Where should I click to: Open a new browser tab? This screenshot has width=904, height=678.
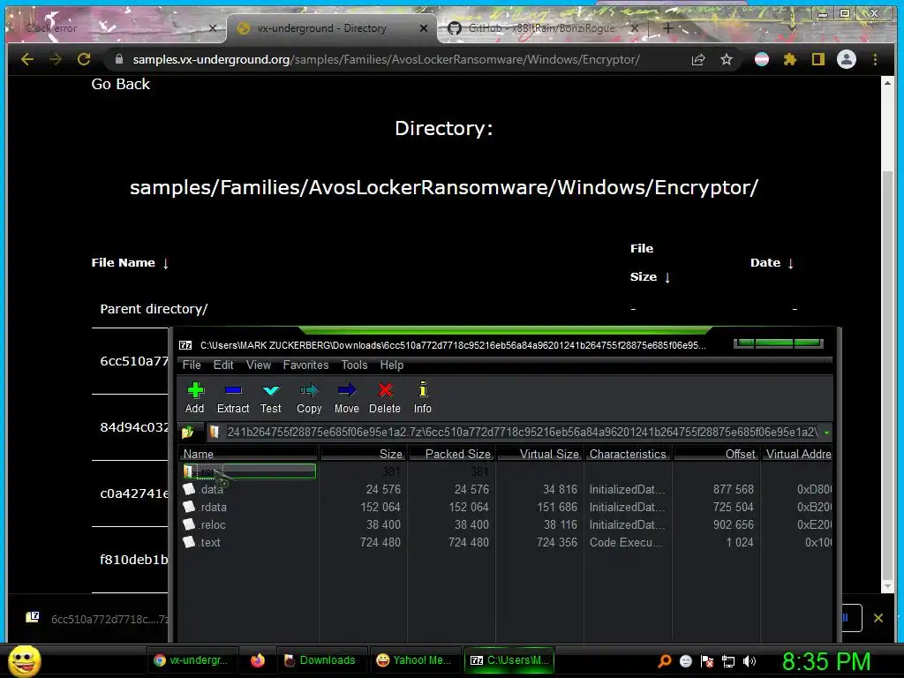pos(667,27)
